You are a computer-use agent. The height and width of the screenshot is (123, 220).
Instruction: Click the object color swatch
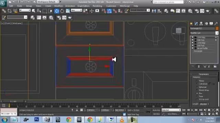point(217,28)
